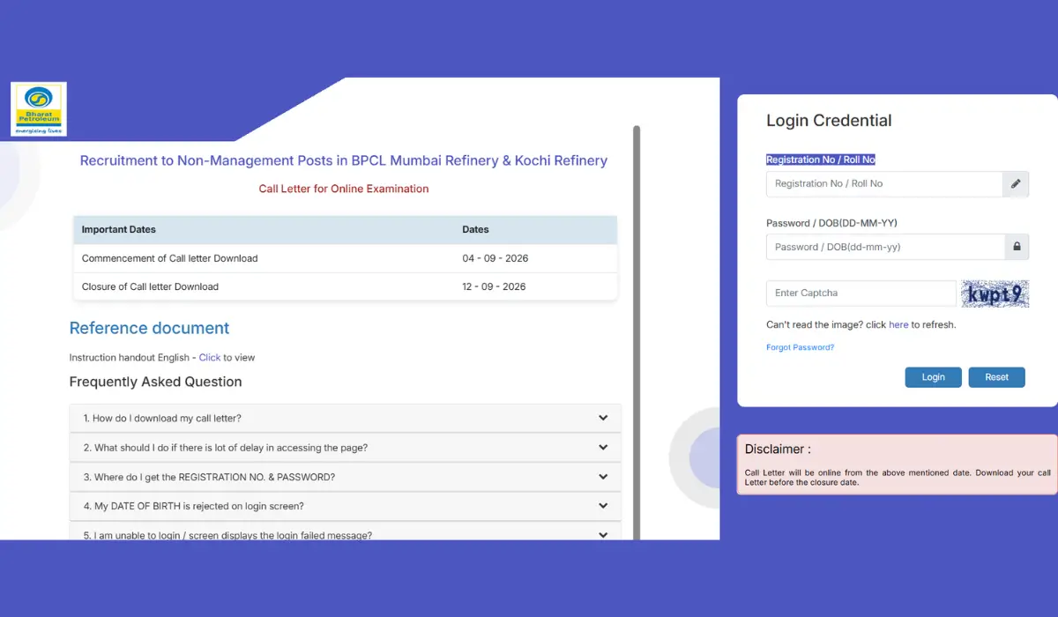
Task: Click 'here' to refresh captcha image
Action: (898, 324)
